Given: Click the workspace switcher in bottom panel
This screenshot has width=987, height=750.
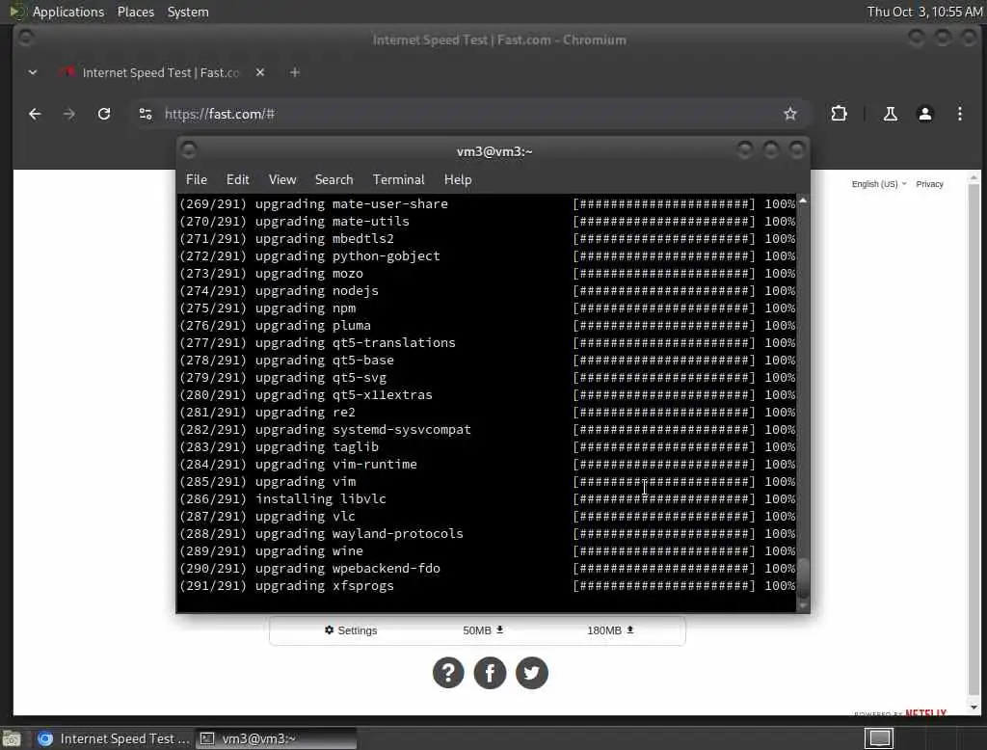Looking at the screenshot, I should (879, 738).
